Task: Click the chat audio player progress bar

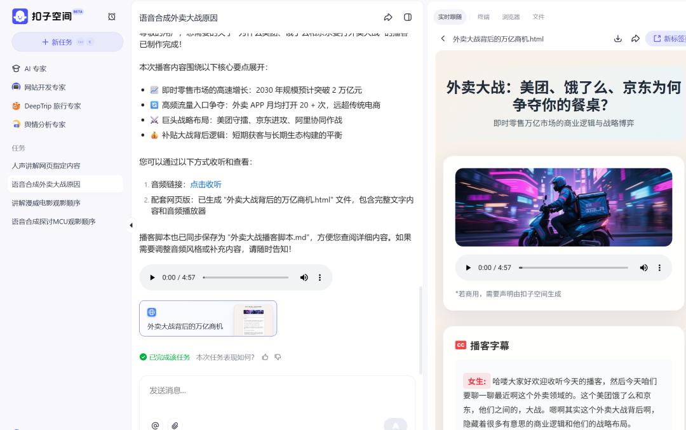Action: pos(246,278)
